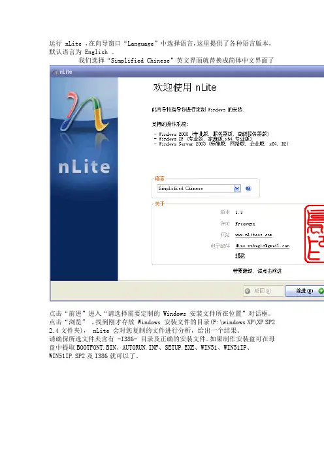This screenshot has width=324, height=458.
Task: Click the 关于 group box label
Action: [x=159, y=204]
